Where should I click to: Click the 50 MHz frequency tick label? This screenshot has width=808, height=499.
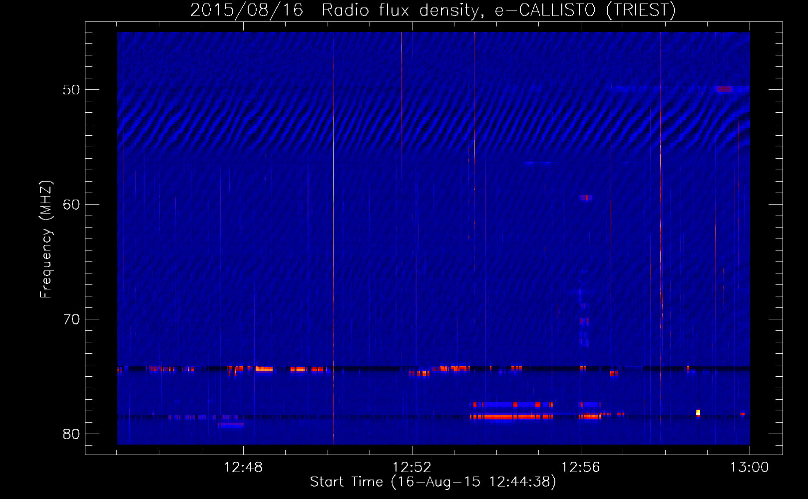(x=71, y=90)
